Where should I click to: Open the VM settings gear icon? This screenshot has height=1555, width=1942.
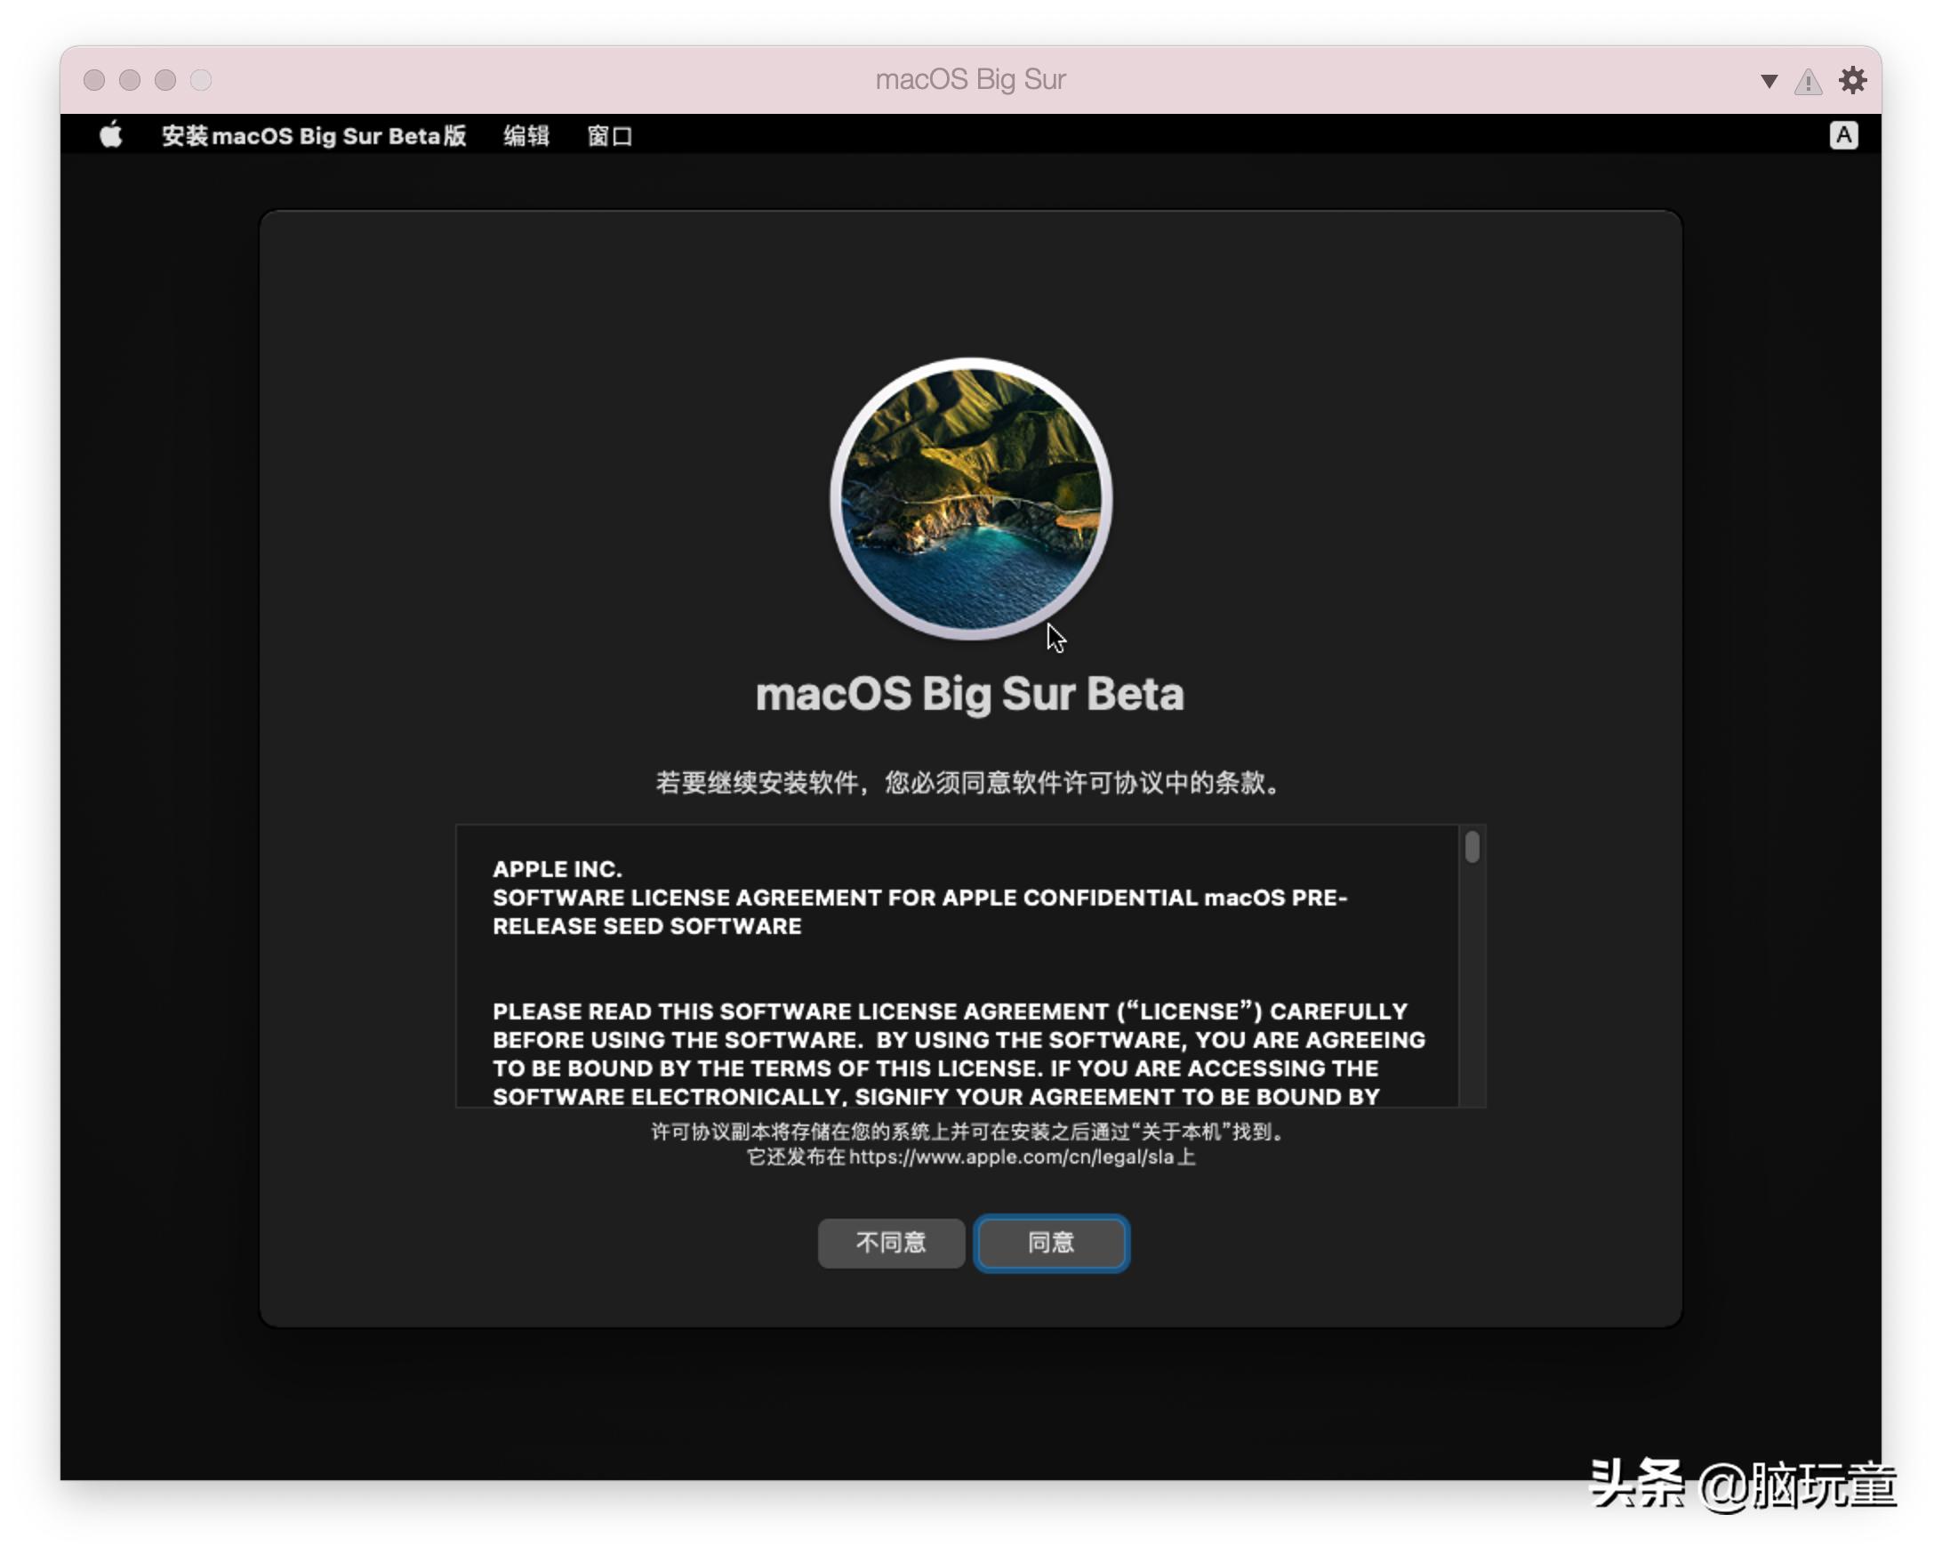coord(1852,80)
